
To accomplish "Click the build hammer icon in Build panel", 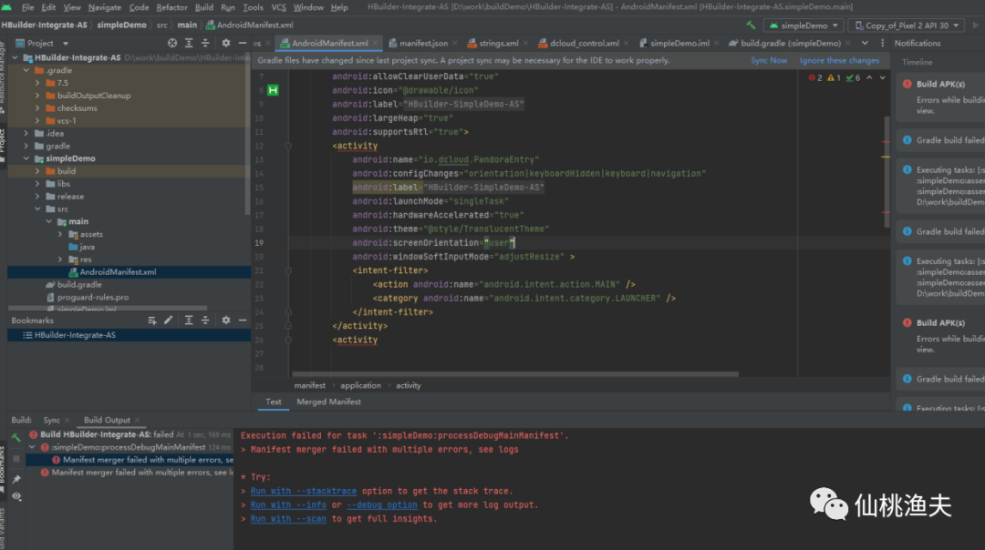I will click(16, 438).
